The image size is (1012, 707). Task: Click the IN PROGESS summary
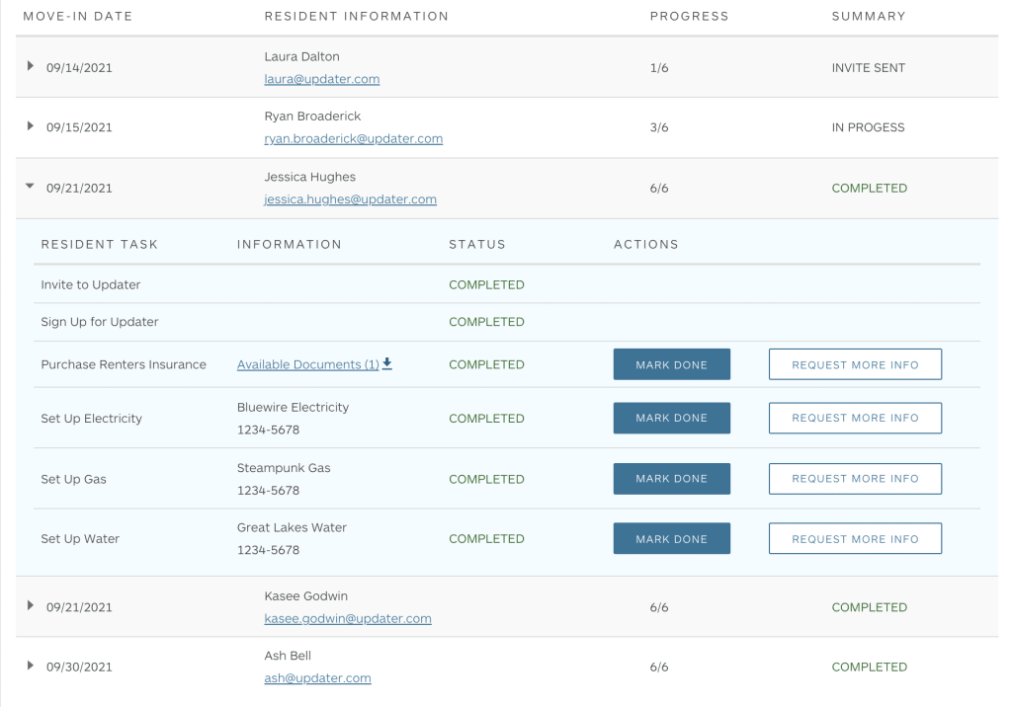(868, 127)
